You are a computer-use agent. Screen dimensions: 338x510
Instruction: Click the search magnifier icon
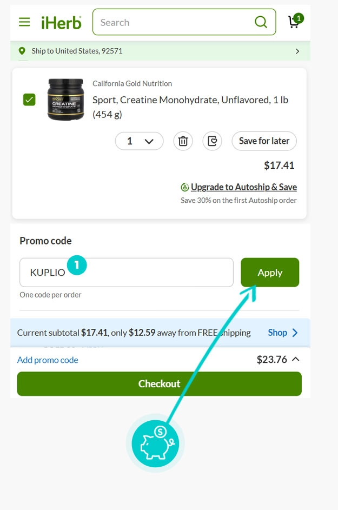[261, 22]
